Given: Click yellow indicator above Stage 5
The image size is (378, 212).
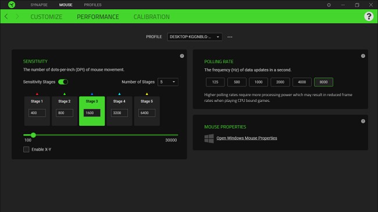Looking at the screenshot, I should click(x=147, y=94).
